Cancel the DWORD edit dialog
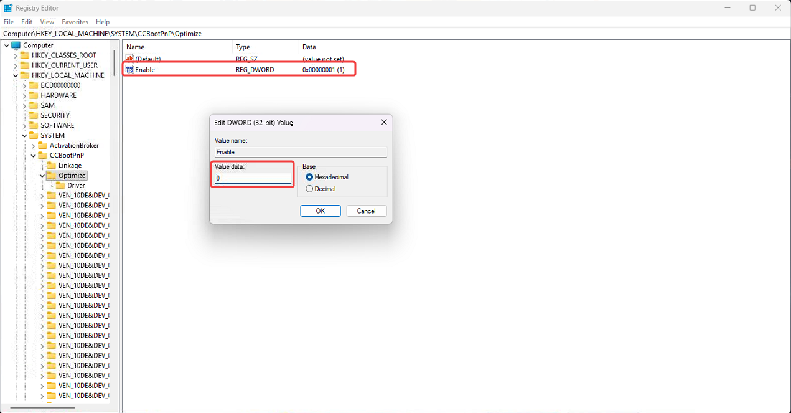Image resolution: width=791 pixels, height=413 pixels. (x=366, y=211)
